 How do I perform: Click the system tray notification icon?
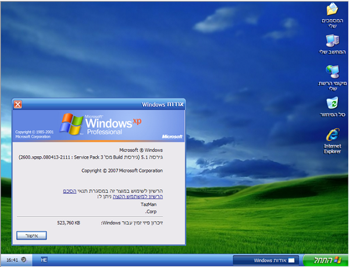(x=23, y=259)
